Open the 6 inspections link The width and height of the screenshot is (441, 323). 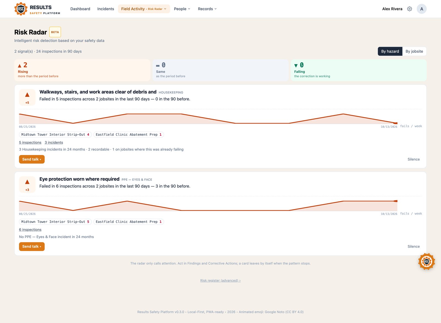(30, 229)
